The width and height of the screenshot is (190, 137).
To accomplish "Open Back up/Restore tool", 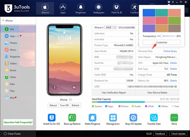I will [72, 119].
